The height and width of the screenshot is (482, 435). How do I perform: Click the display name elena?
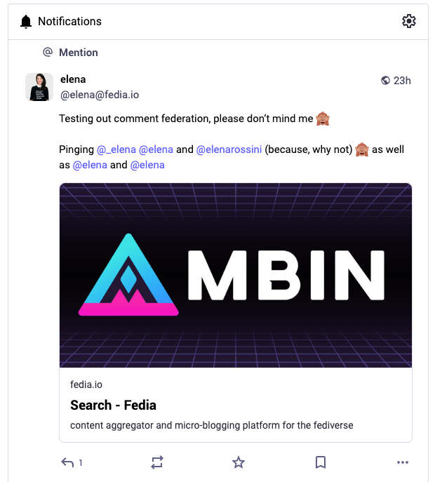73,79
